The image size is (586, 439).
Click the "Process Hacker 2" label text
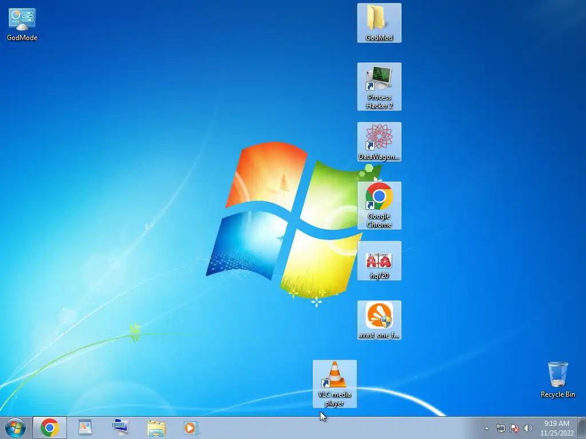pyautogui.click(x=379, y=101)
